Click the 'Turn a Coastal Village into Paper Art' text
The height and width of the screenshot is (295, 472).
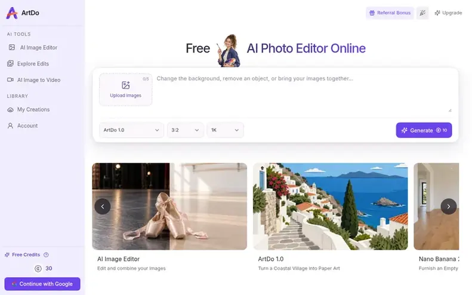pyautogui.click(x=299, y=268)
